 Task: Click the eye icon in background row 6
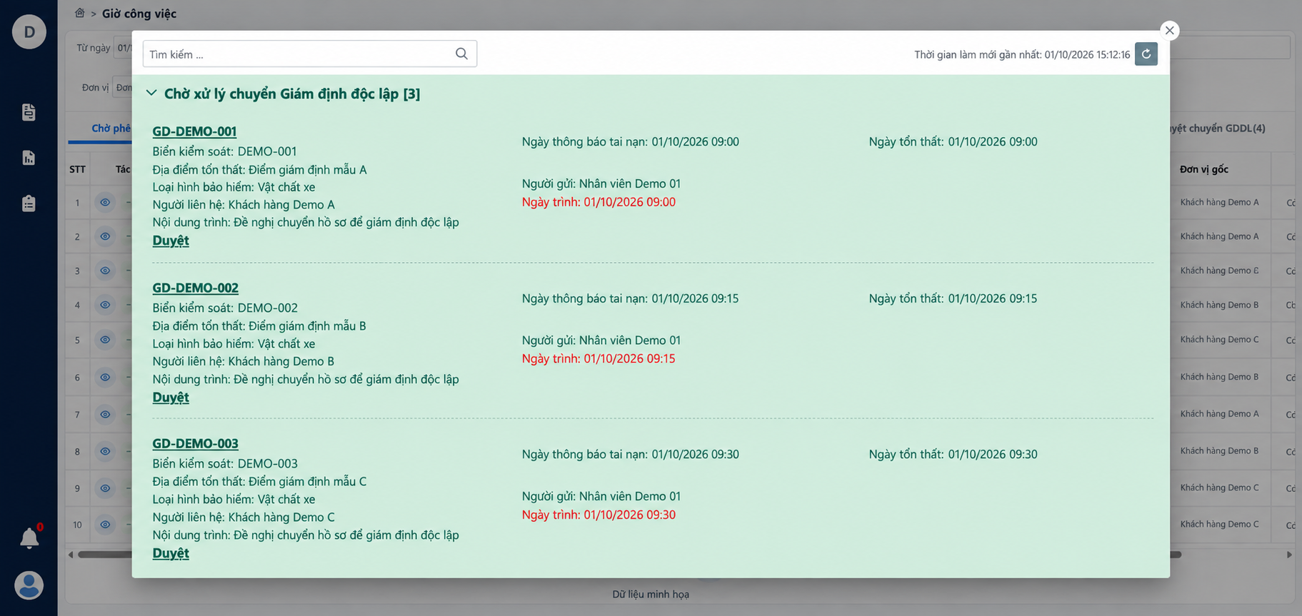click(x=105, y=377)
